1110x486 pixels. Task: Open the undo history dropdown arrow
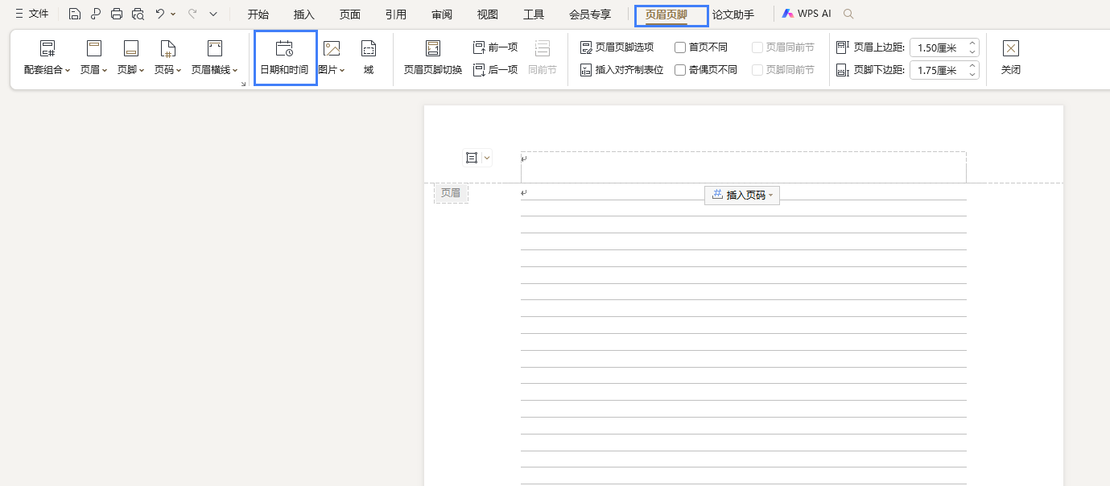tap(173, 14)
